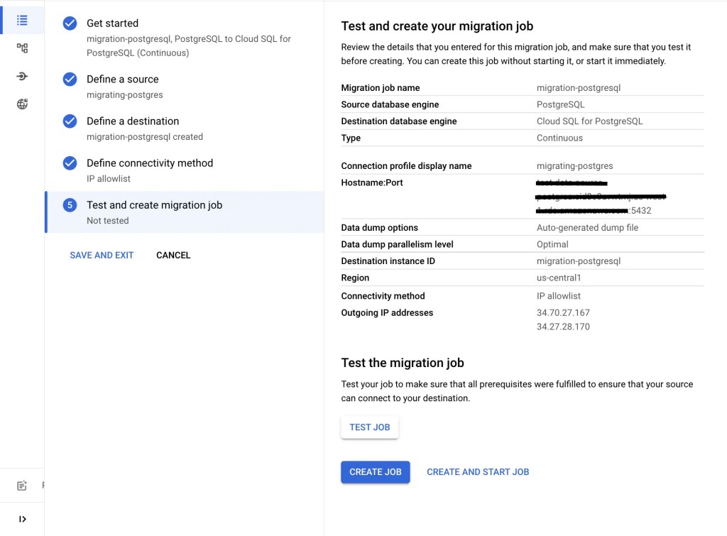Expand the collapsed navigation panel
727x536 pixels.
pyautogui.click(x=22, y=518)
